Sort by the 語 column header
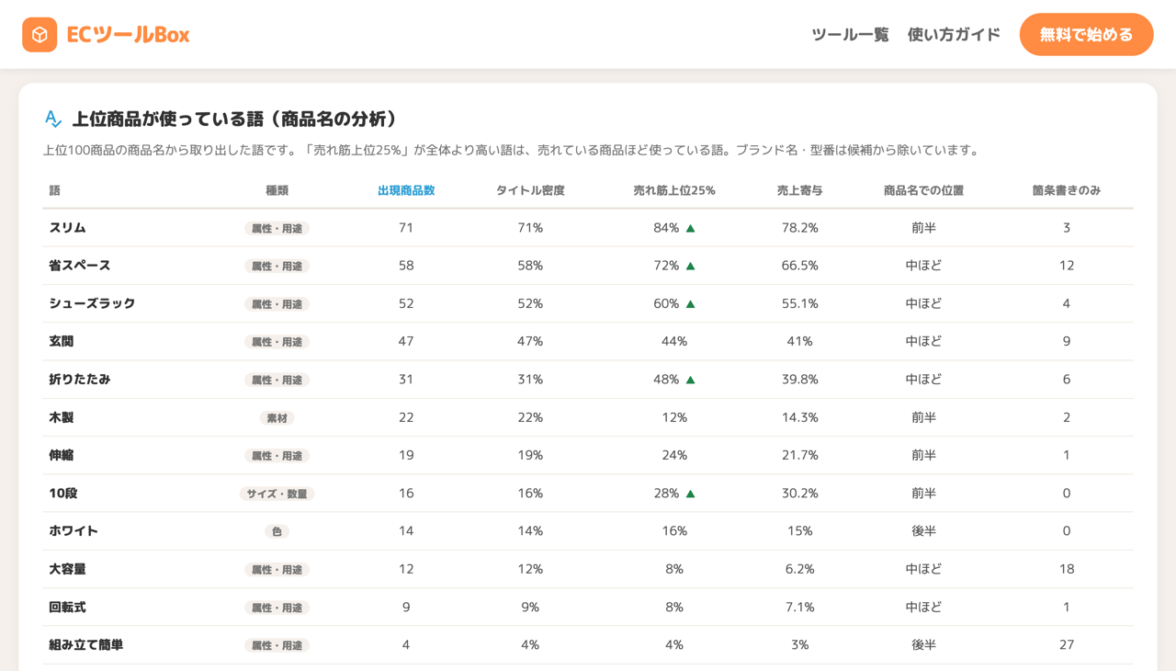1176x671 pixels. click(x=55, y=190)
